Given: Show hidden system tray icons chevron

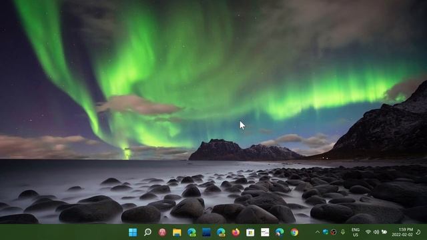Looking at the screenshot, I should pos(318,232).
